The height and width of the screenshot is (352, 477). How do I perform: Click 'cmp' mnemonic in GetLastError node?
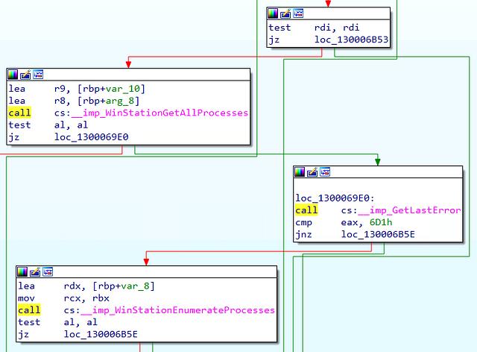[x=303, y=222]
